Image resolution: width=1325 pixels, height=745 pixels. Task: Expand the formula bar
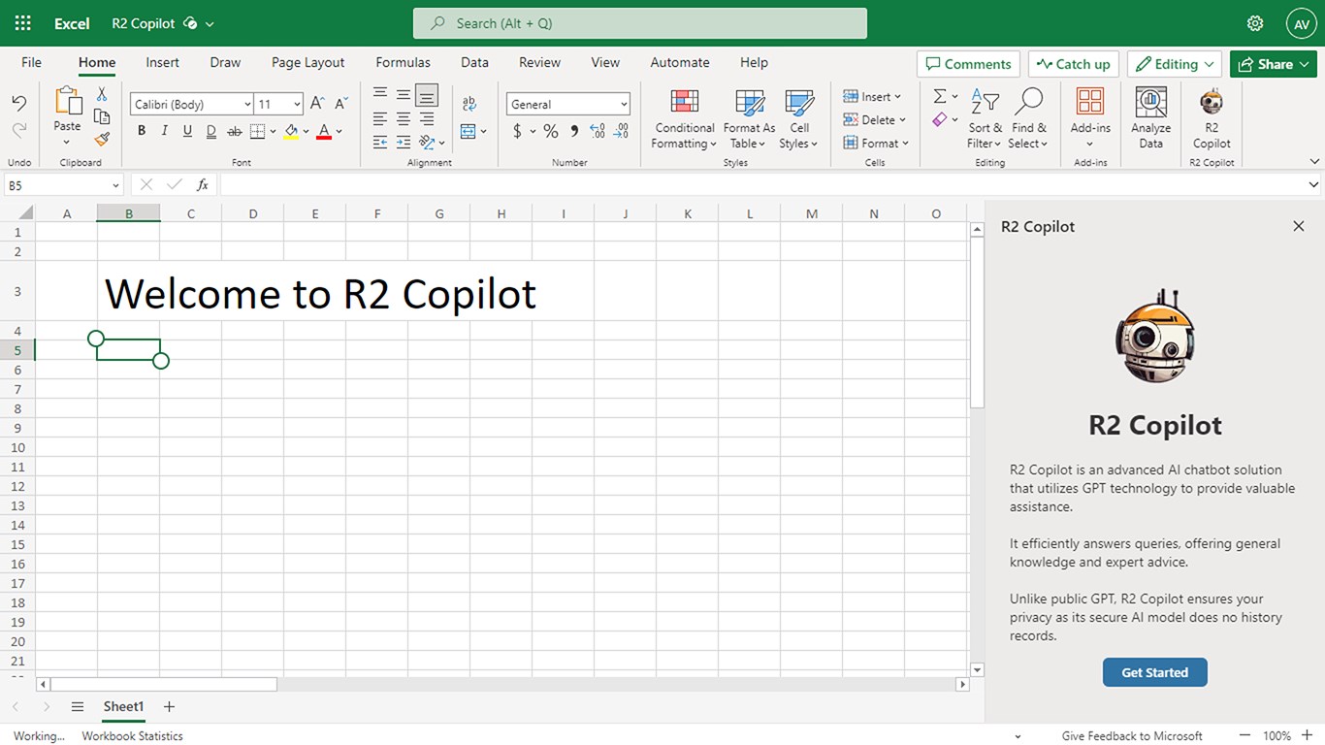1314,184
